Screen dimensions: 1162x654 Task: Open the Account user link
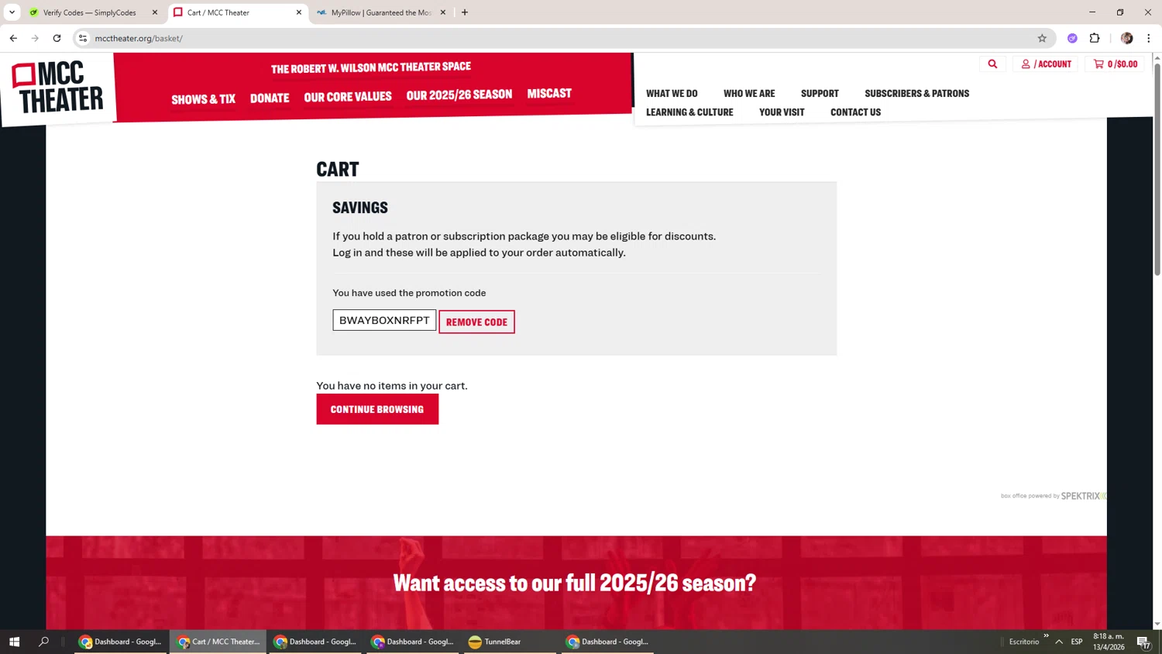[x=1046, y=64]
